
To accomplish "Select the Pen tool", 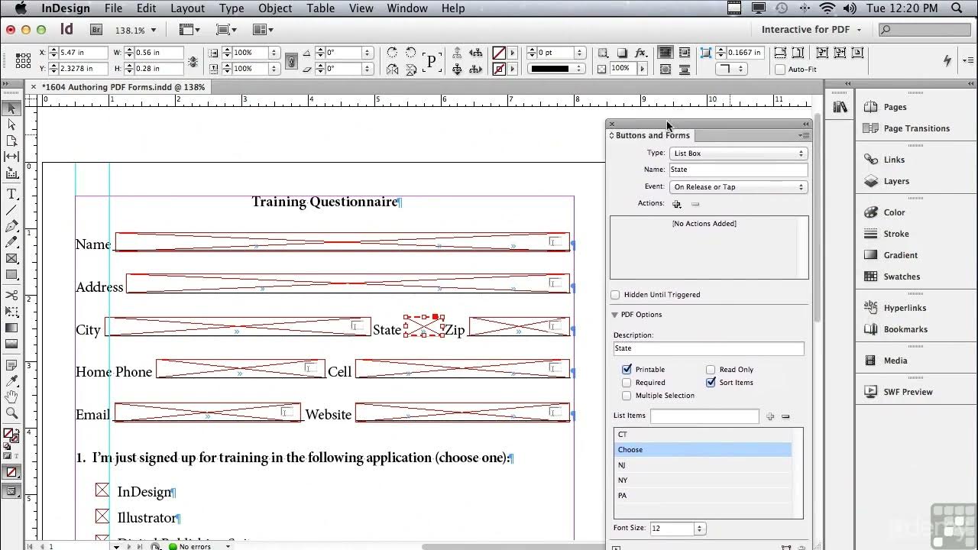I will (x=11, y=226).
